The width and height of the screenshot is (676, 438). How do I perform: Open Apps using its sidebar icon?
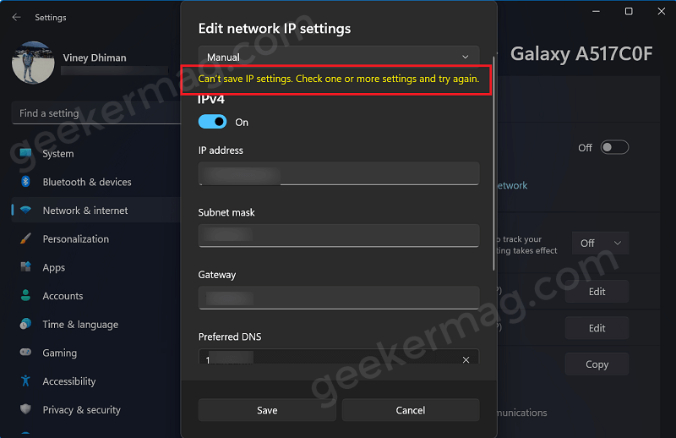[x=25, y=266]
